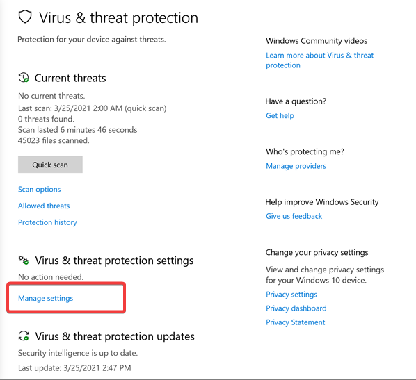Click the Get help link
This screenshot has width=416, height=380.
(x=280, y=115)
